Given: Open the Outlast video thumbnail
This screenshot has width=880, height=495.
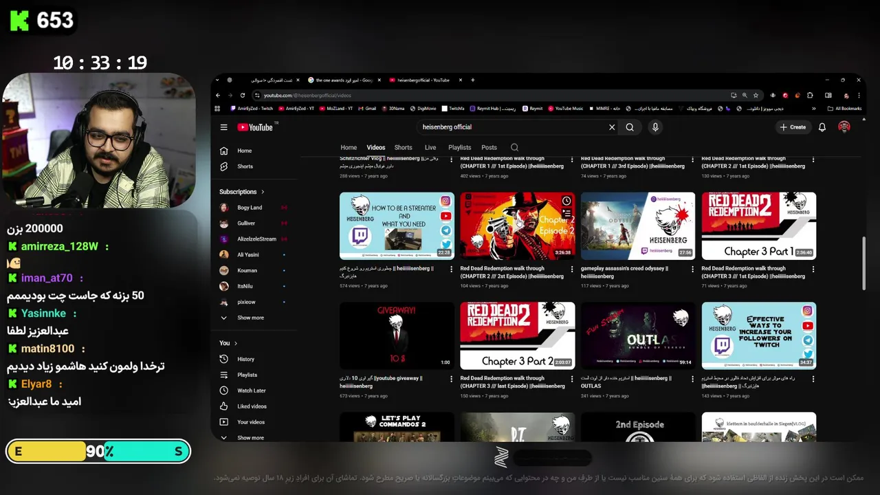Looking at the screenshot, I should pyautogui.click(x=638, y=336).
